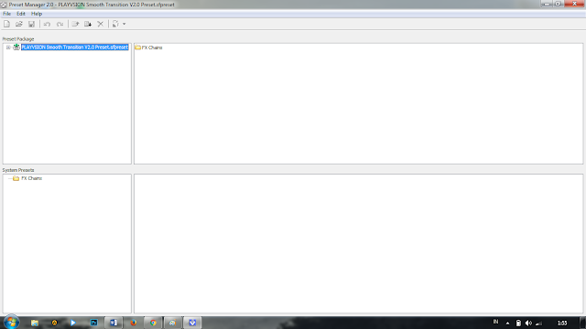Screen dimensions: 586x329
Task: Click the Redo arrow in the toolbar
Action: tap(60, 24)
